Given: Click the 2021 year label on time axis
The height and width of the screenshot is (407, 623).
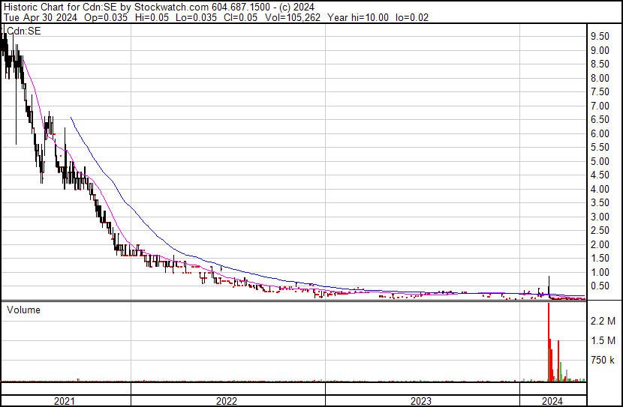Looking at the screenshot, I should pyautogui.click(x=65, y=401).
